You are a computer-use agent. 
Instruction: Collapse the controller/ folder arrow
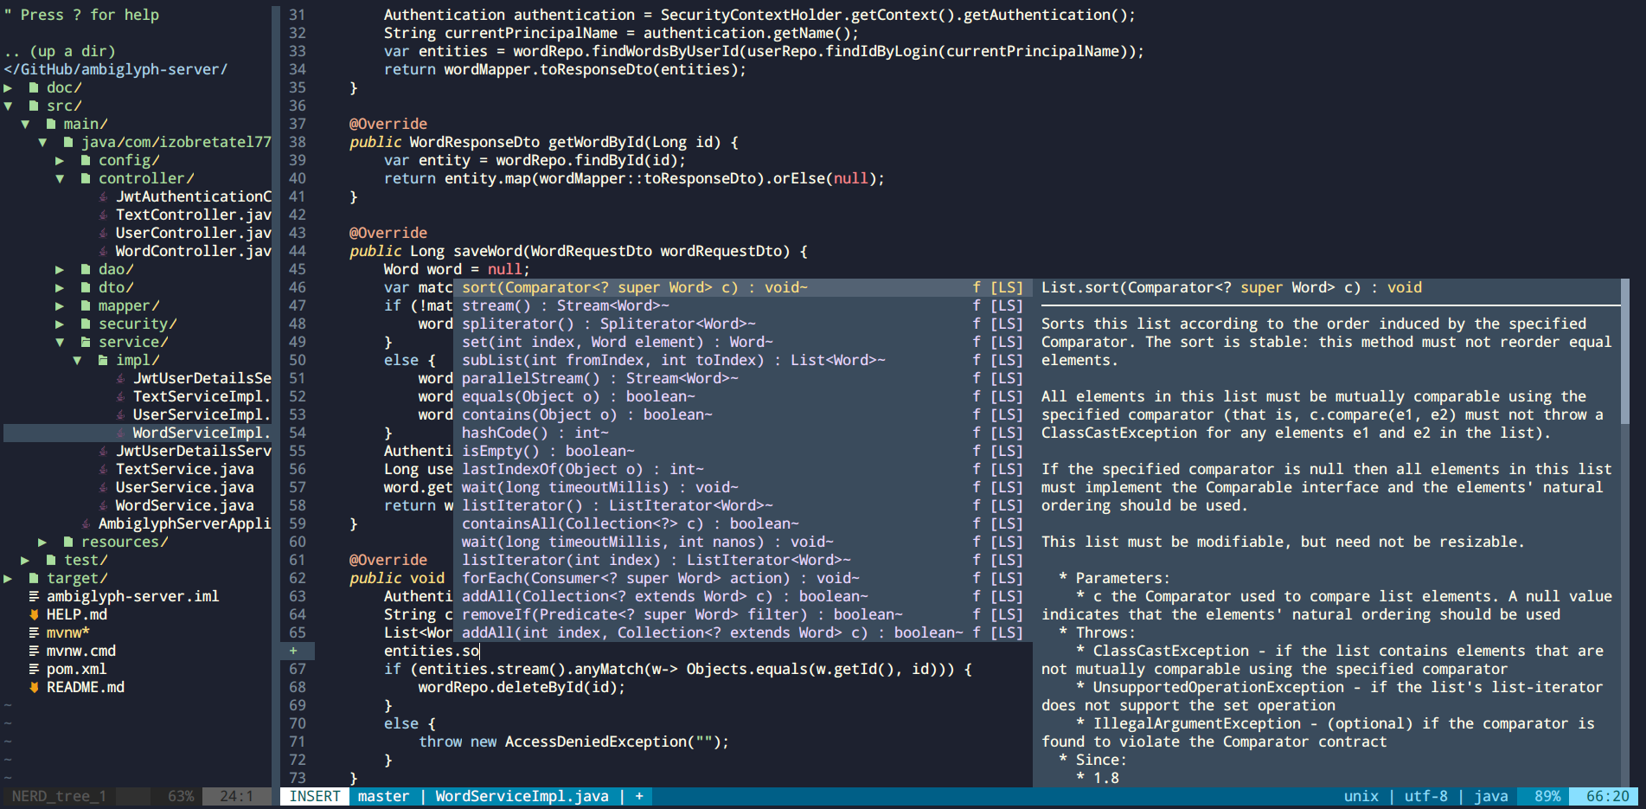click(x=60, y=178)
